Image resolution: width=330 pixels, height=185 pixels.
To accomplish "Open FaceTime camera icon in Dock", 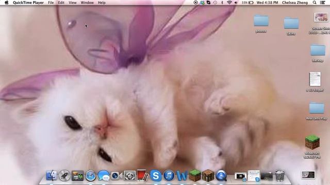I will [117, 176].
